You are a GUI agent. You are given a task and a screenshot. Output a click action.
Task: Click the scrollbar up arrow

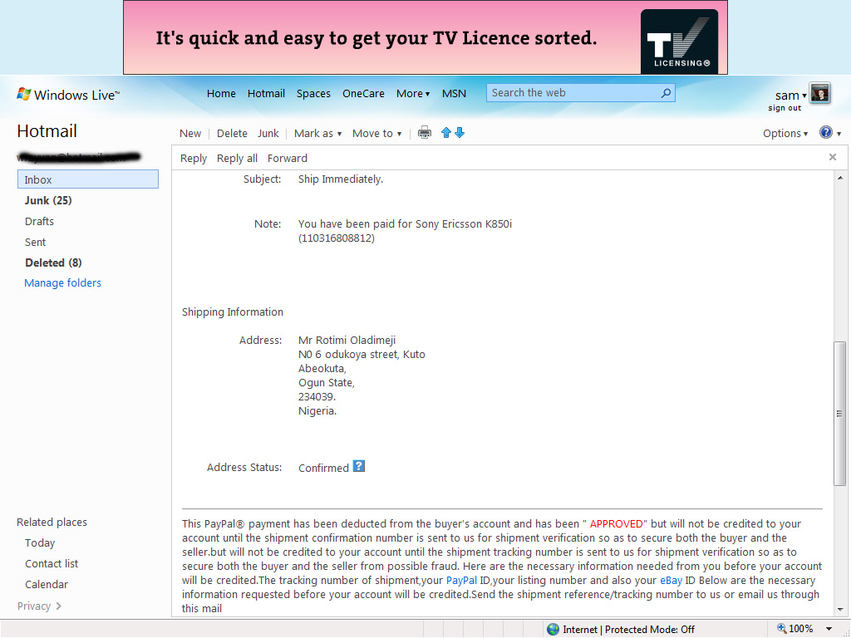pos(839,178)
